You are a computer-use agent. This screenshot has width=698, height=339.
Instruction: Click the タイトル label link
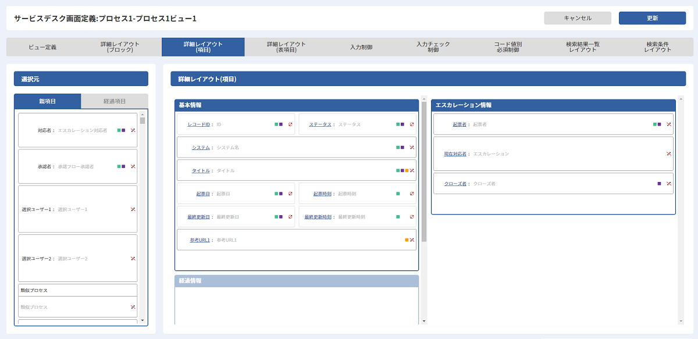(201, 171)
